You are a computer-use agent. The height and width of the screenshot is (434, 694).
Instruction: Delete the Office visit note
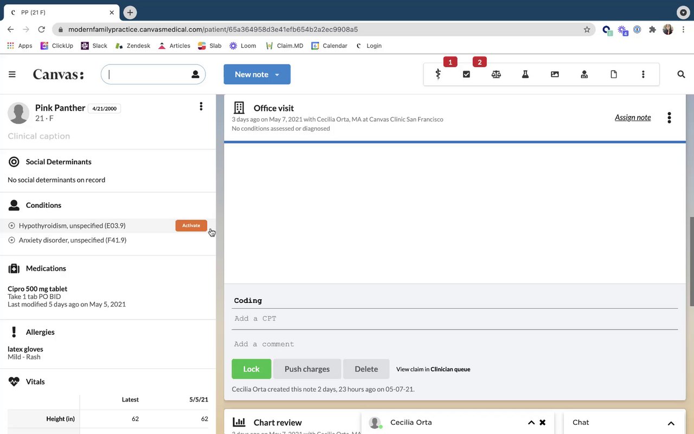366,369
